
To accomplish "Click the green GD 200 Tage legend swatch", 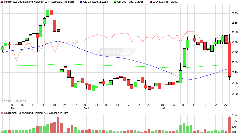I will pyautogui.click(x=115, y=2).
